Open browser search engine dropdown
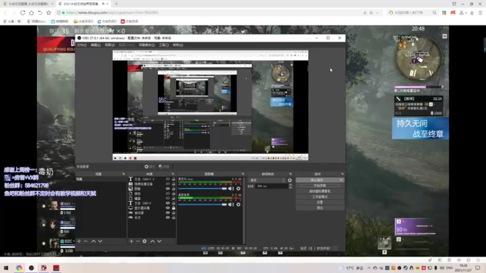The width and height of the screenshot is (486, 273). (x=391, y=13)
